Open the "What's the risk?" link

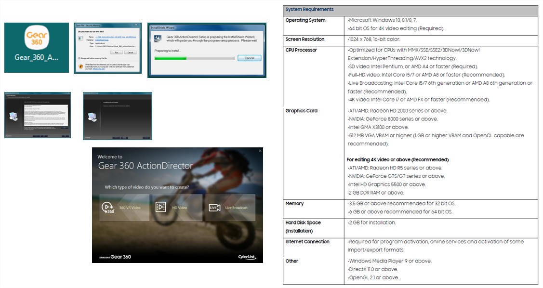tap(99, 69)
